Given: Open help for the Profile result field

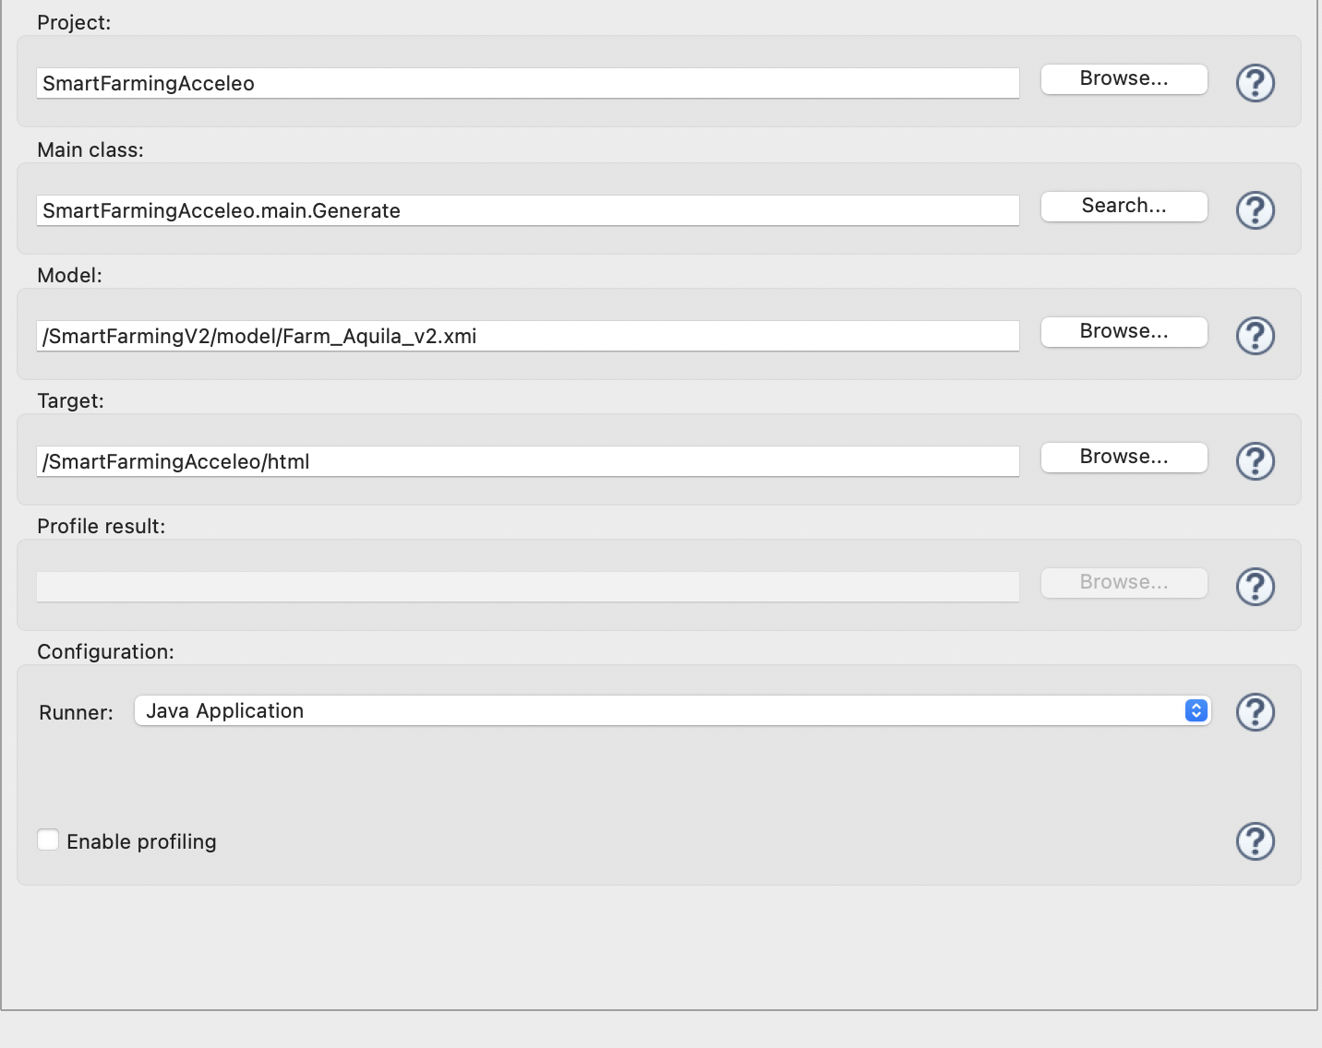Looking at the screenshot, I should (1255, 586).
